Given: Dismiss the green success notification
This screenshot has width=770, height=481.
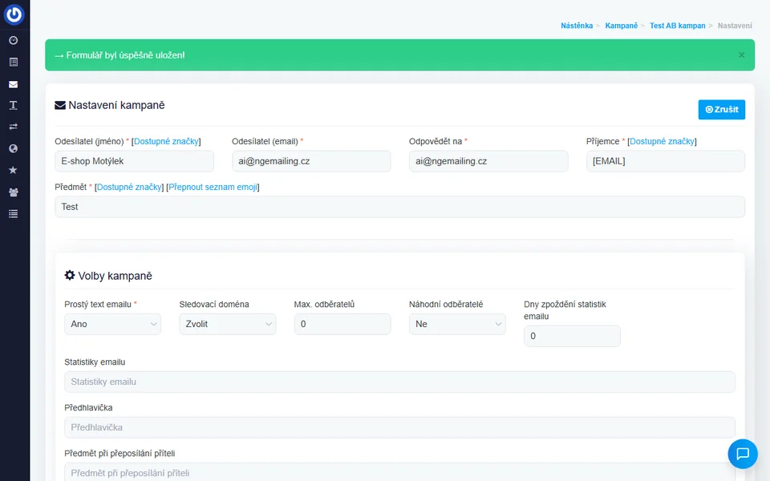Looking at the screenshot, I should point(741,55).
